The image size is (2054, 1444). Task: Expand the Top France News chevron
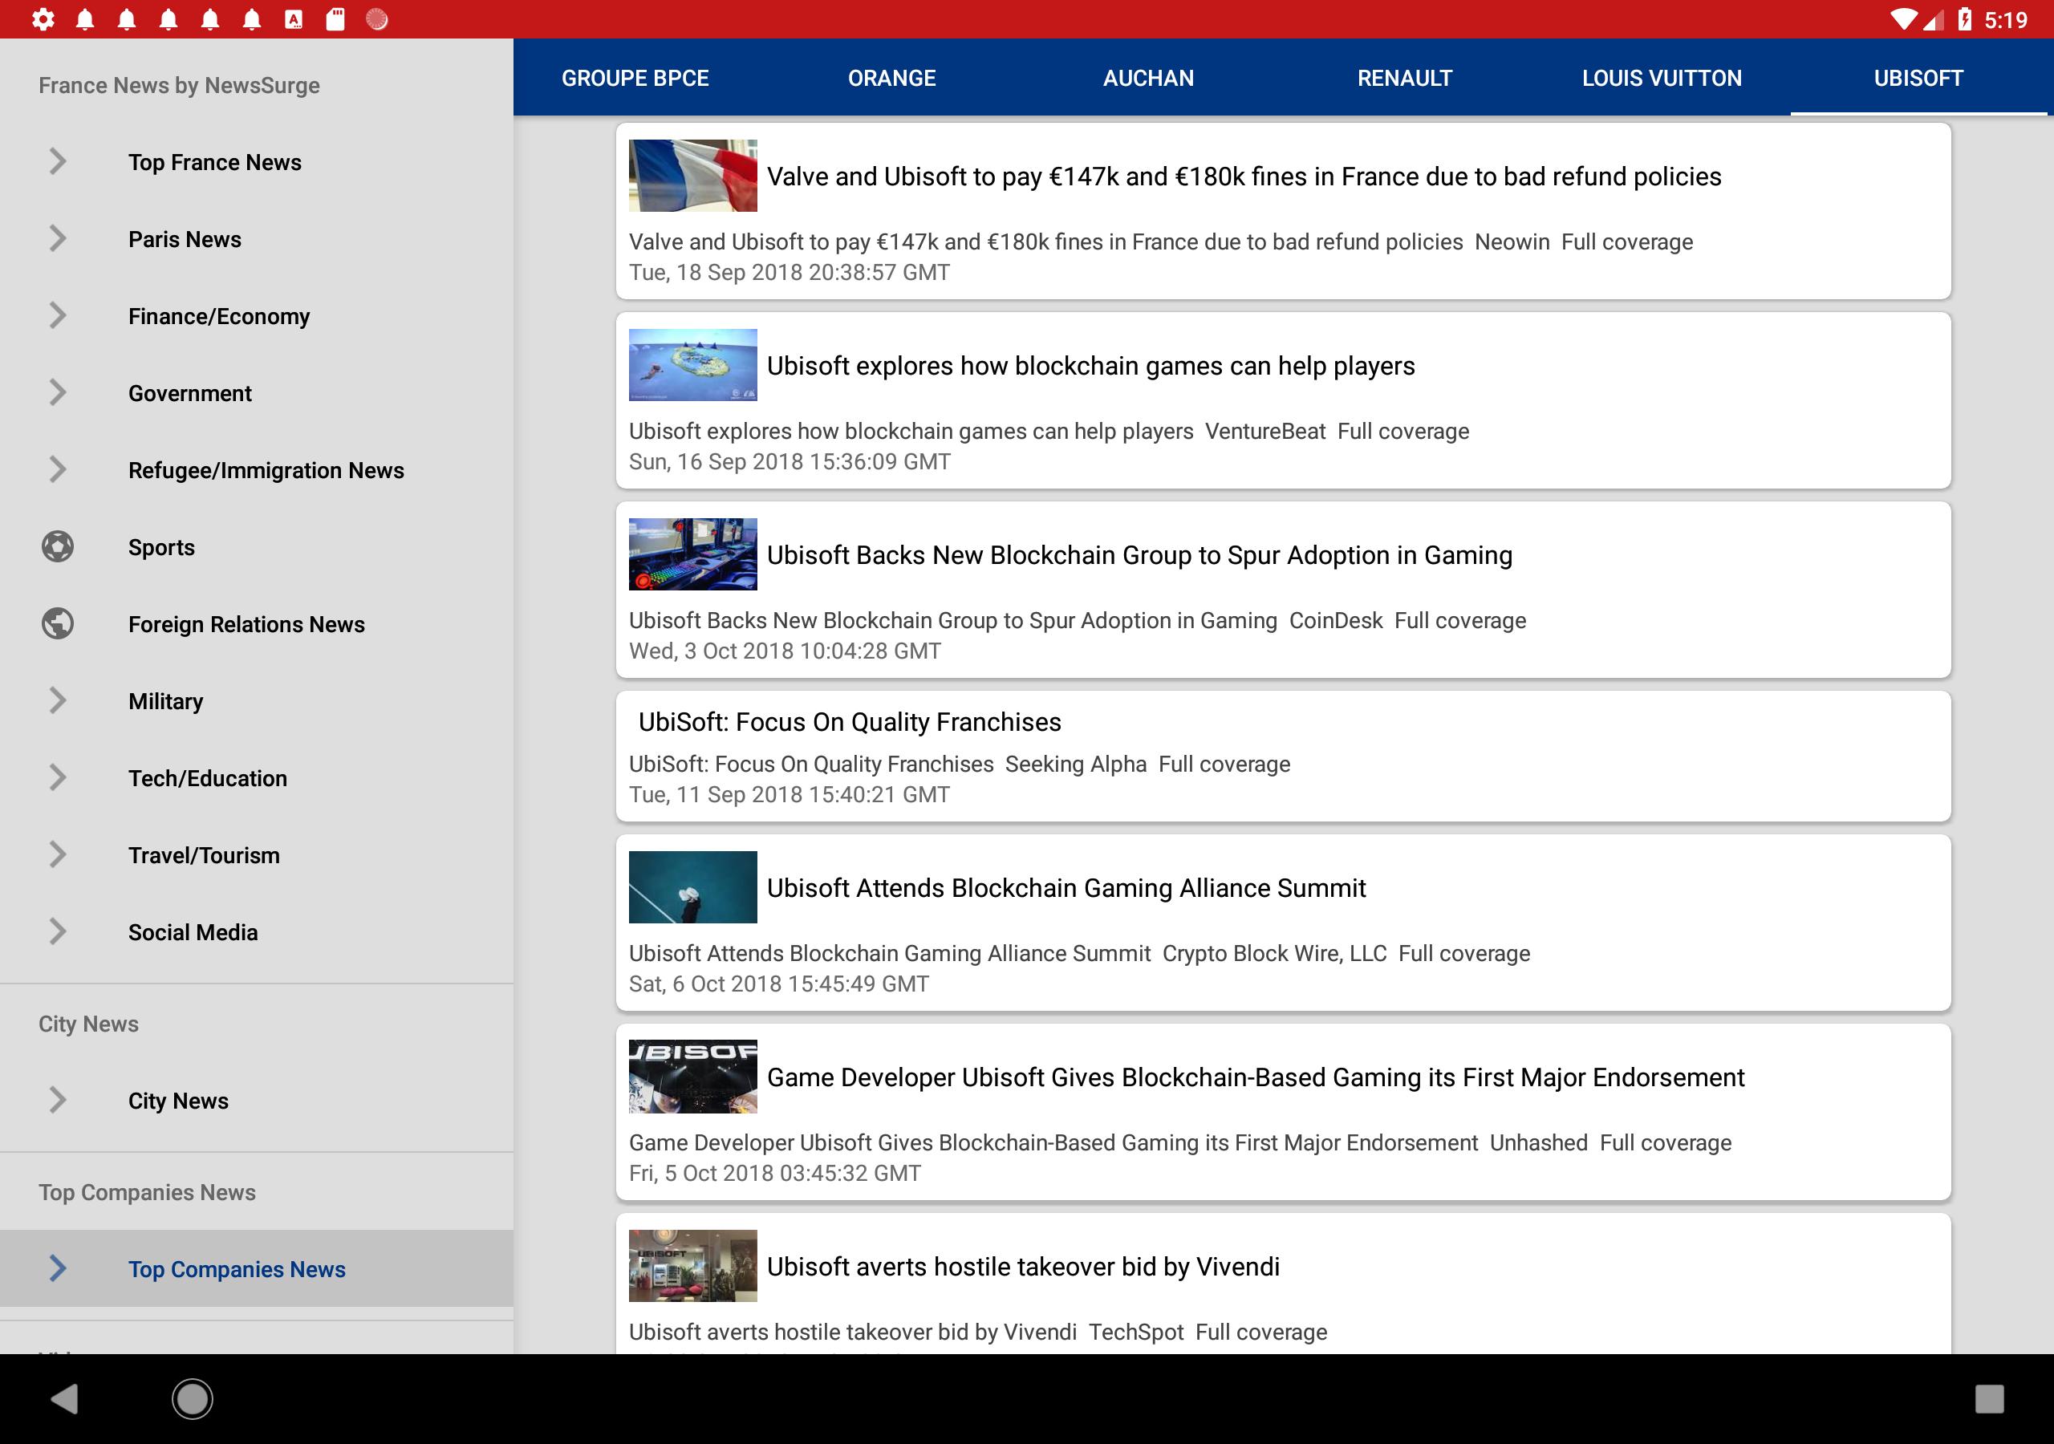pos(57,161)
